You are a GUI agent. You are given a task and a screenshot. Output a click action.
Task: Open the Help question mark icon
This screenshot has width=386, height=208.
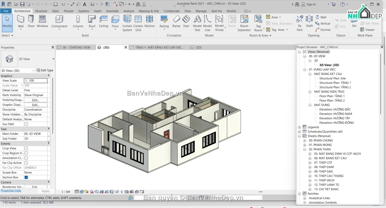342,4
